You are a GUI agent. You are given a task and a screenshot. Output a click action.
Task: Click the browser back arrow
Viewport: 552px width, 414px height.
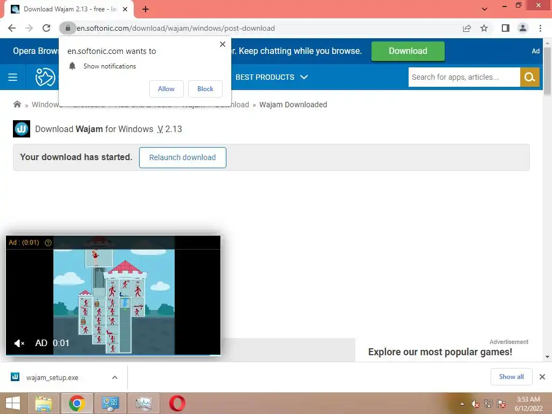[12, 28]
